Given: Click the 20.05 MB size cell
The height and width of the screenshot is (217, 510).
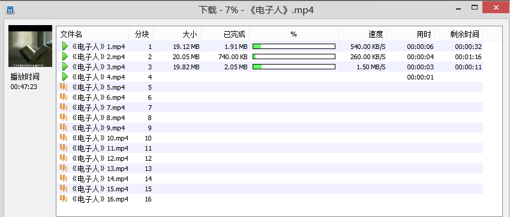Looking at the screenshot, I should (187, 57).
